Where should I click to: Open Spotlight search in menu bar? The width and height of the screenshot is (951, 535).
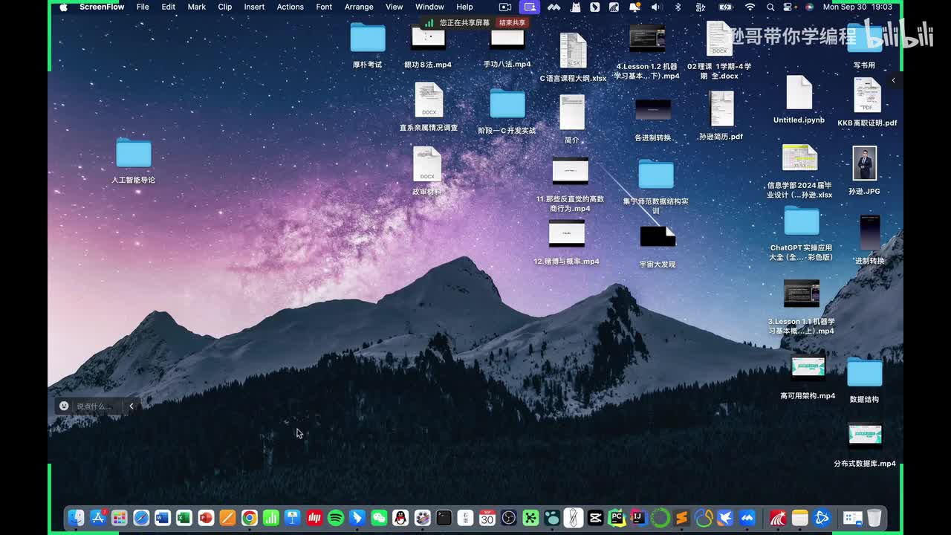[770, 7]
